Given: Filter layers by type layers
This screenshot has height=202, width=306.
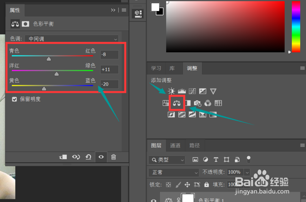Looking at the screenshot, I should (216, 160).
